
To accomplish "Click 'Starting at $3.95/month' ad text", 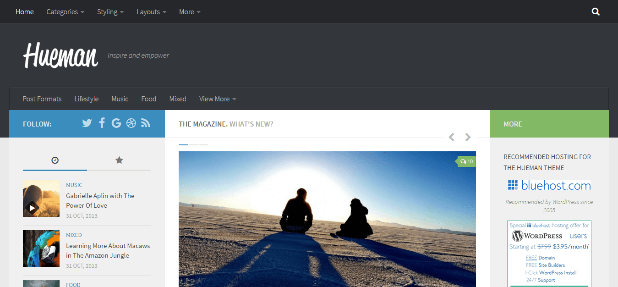I will (549, 247).
